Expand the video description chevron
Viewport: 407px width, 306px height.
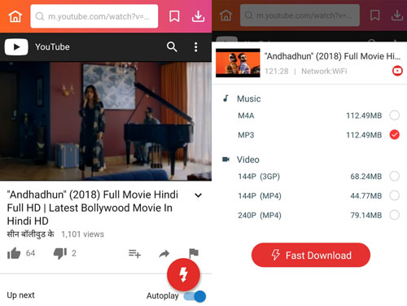pyautogui.click(x=199, y=195)
